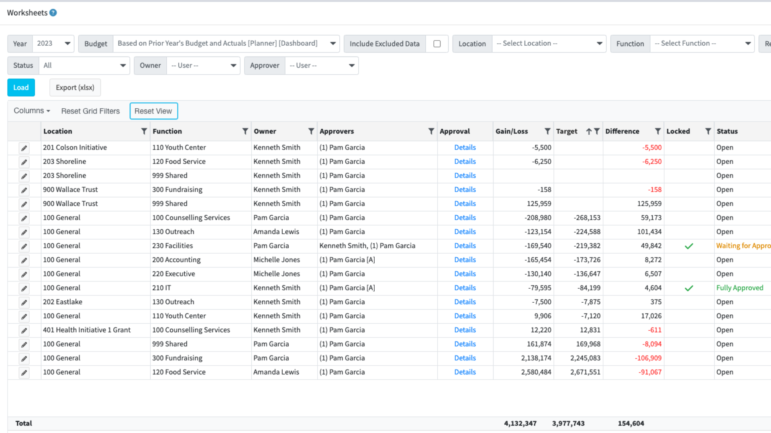Image resolution: width=771 pixels, height=433 pixels.
Task: Enable Include Excluded Data
Action: 437,44
